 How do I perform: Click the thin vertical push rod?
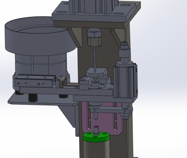point(95,59)
